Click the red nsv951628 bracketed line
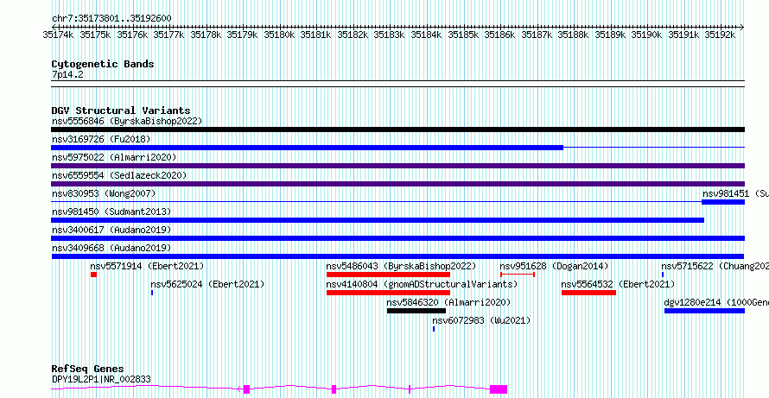The height and width of the screenshot is (398, 769). (x=518, y=275)
